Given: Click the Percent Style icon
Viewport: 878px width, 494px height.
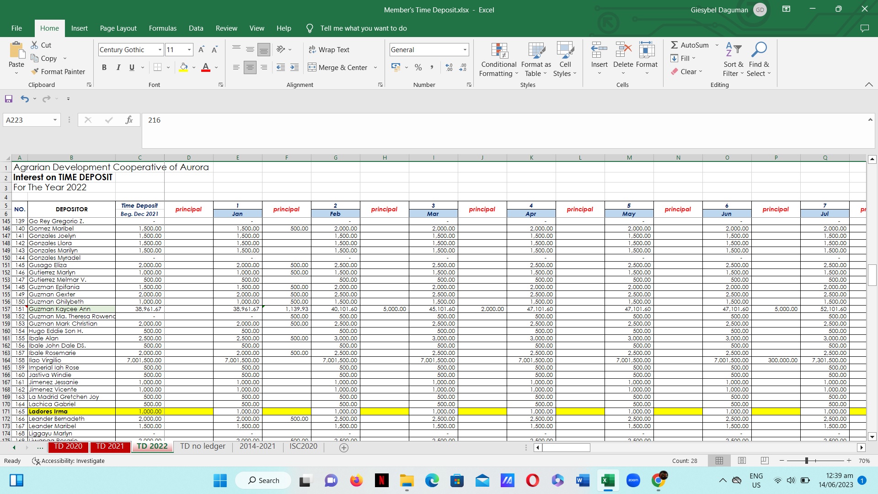Looking at the screenshot, I should tap(418, 67).
